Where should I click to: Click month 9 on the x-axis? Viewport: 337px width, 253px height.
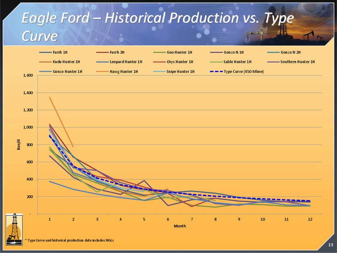[239, 219]
